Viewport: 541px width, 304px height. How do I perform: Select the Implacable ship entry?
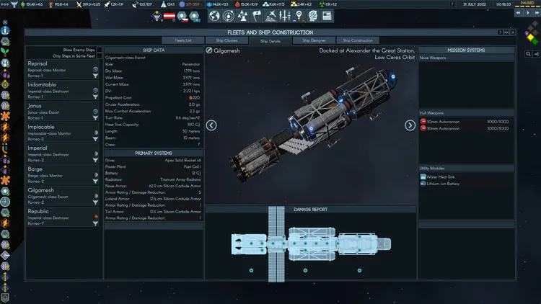coord(63,133)
